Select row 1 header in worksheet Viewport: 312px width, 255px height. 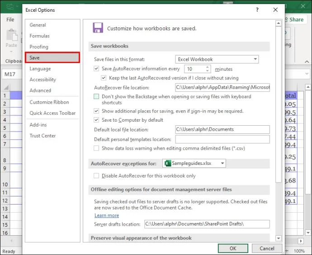[5, 96]
